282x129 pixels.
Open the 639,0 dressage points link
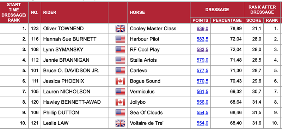[202, 29]
